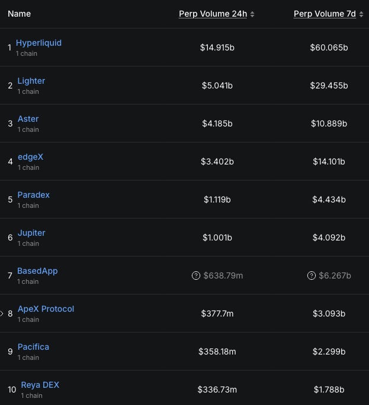This screenshot has height=405, width=369.
Task: Open the Aster protocol page
Action: tap(28, 119)
